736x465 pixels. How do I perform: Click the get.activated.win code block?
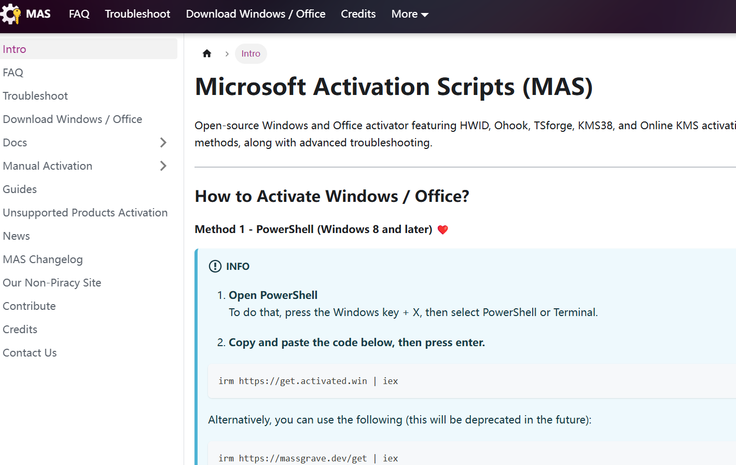point(308,381)
